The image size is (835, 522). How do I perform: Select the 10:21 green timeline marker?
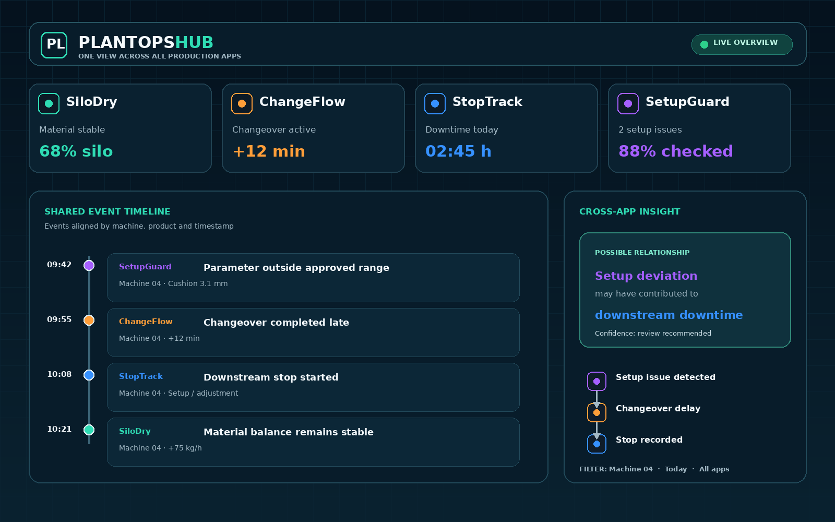point(89,430)
